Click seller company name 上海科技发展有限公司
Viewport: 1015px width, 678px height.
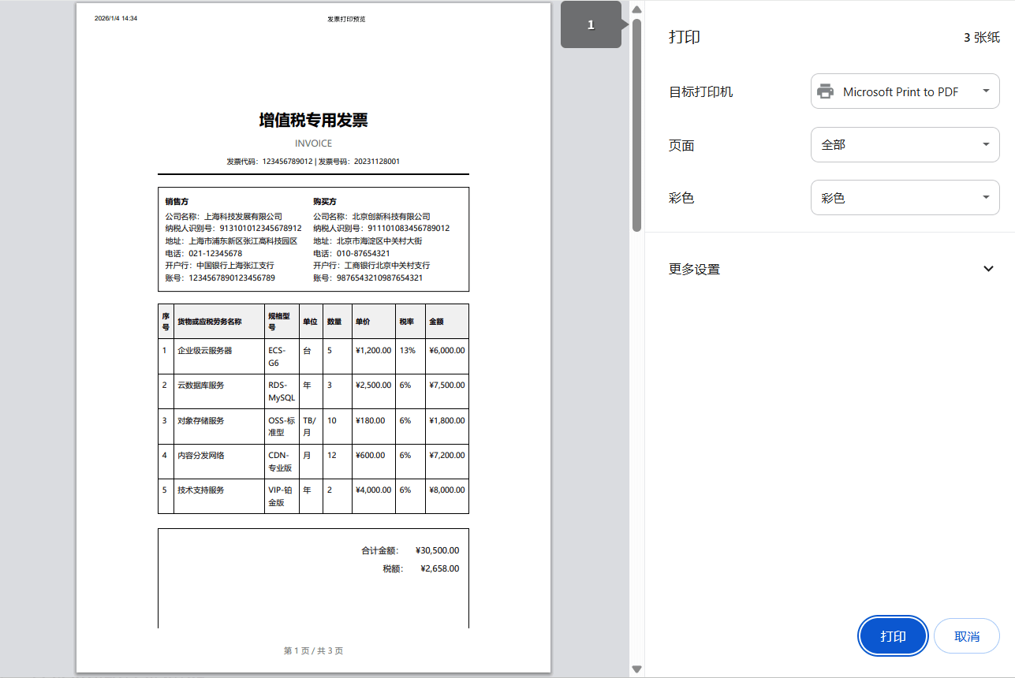point(243,217)
